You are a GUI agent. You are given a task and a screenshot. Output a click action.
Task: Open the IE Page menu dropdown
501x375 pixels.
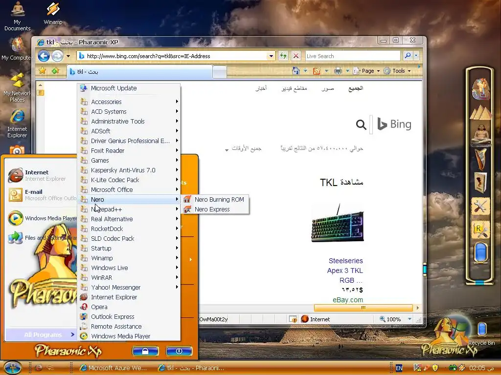367,71
